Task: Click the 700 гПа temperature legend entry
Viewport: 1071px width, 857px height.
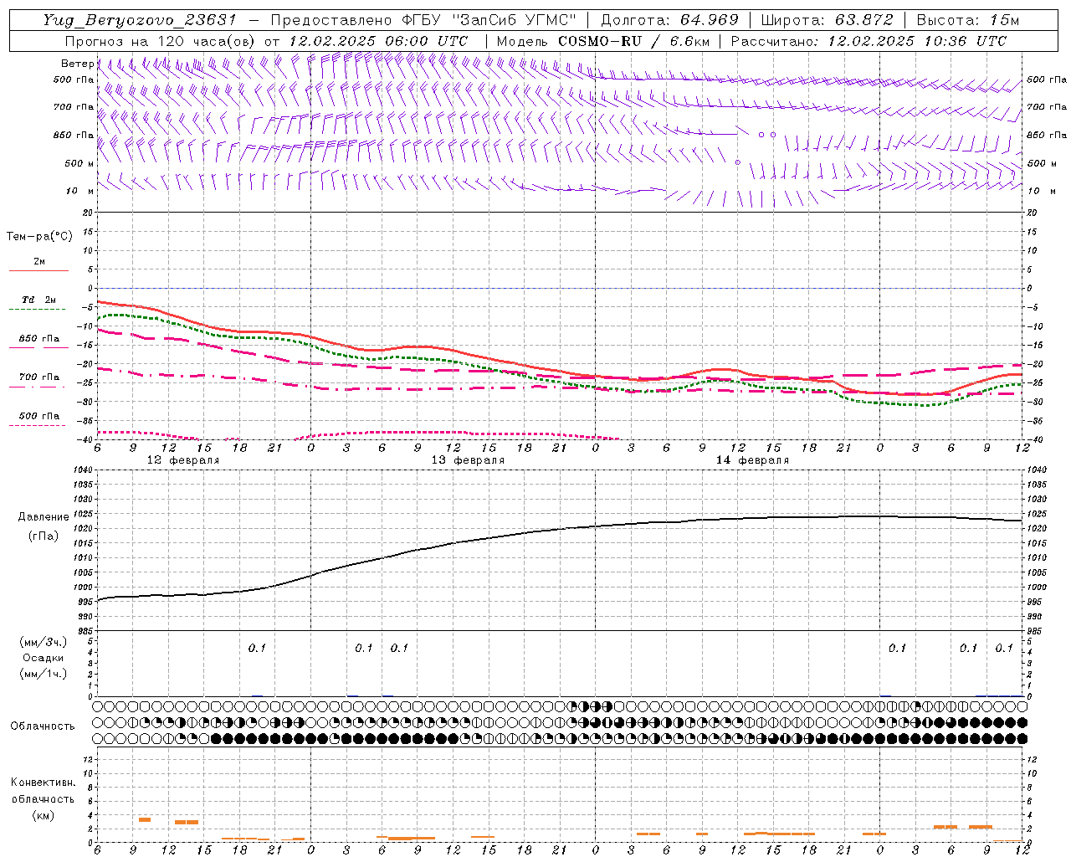Action: 39,377
